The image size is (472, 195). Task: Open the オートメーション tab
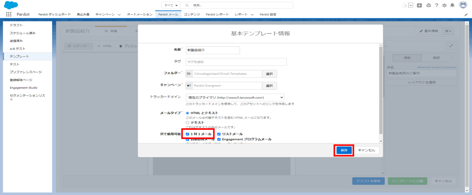tap(140, 15)
